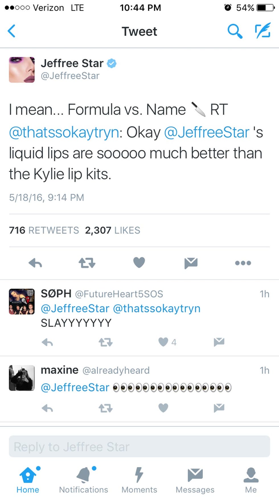279x497 pixels.
Task: View the 716 retweets list
Action: (44, 230)
